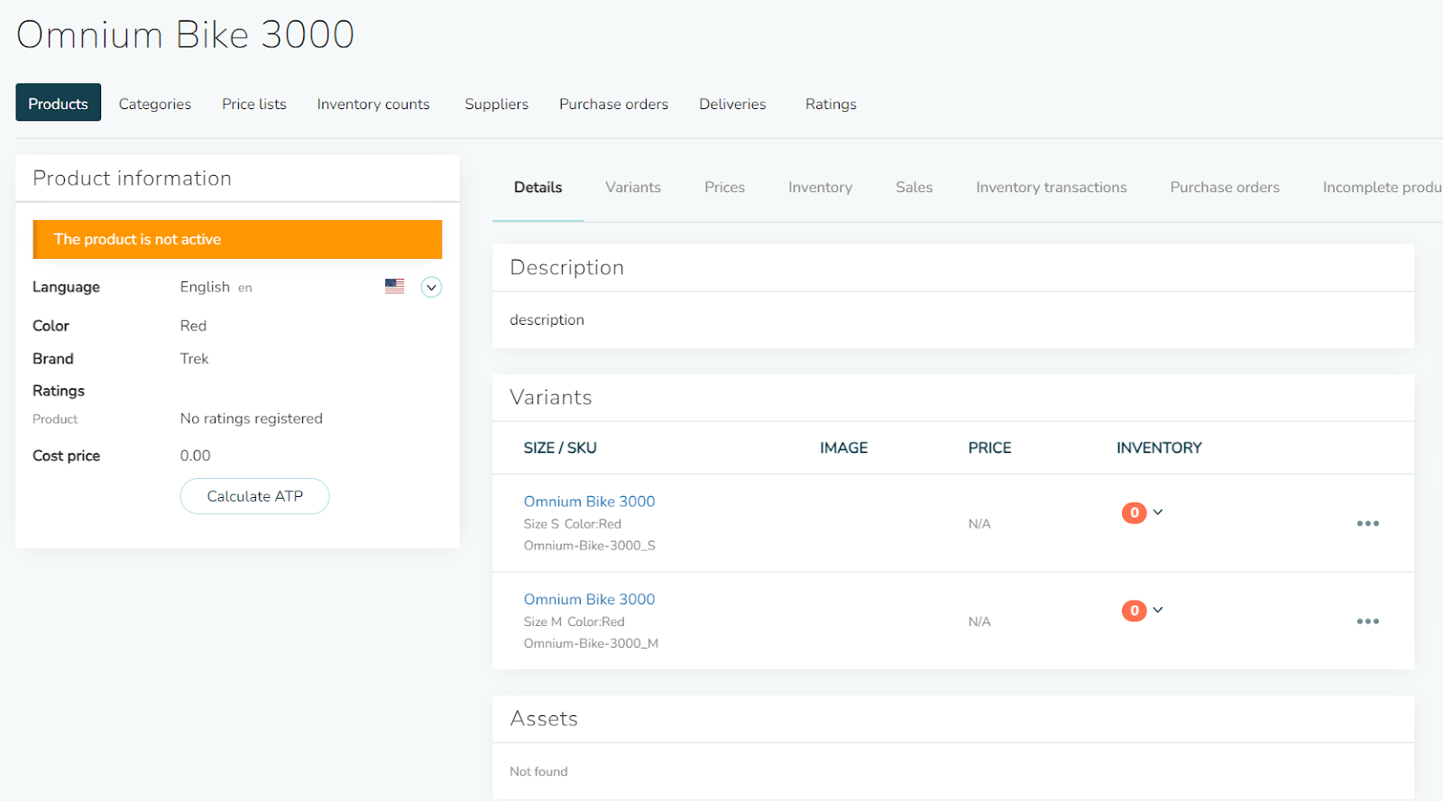Click the 'Size S Color:Red' text

tap(573, 524)
